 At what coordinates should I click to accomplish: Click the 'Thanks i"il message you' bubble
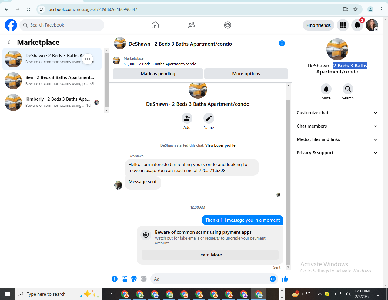click(x=242, y=220)
